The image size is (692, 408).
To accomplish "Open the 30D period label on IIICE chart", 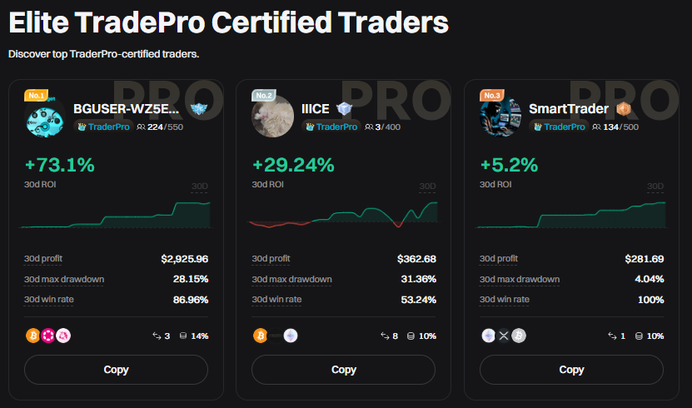I will (x=427, y=187).
